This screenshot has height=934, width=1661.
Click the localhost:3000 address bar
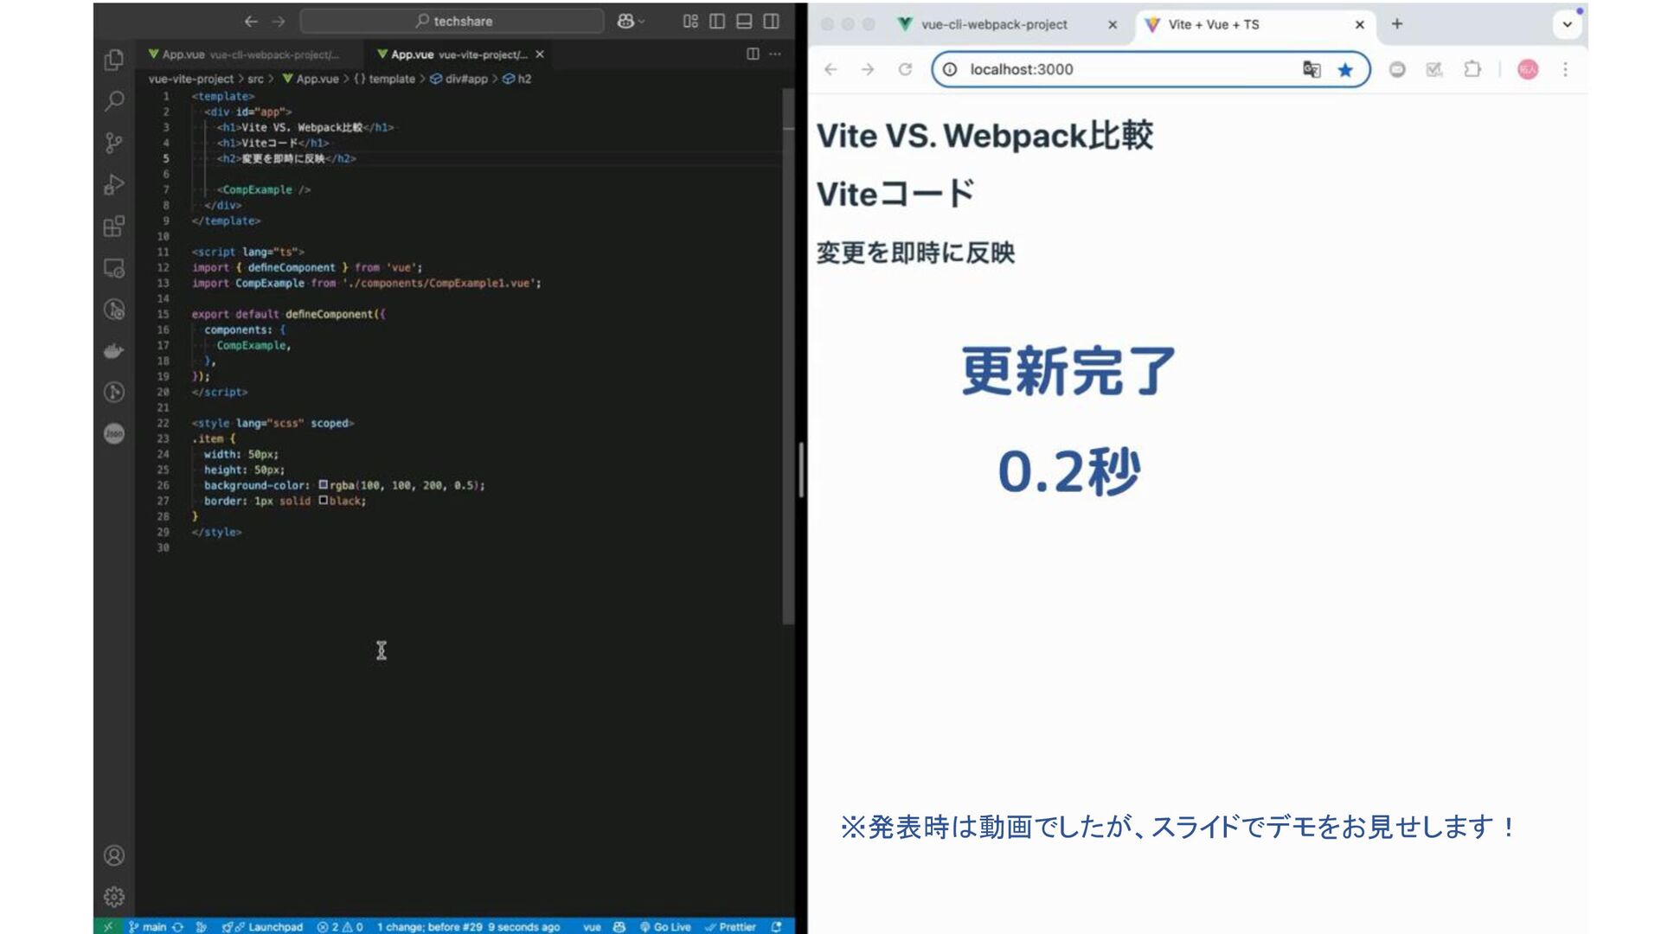(1151, 69)
